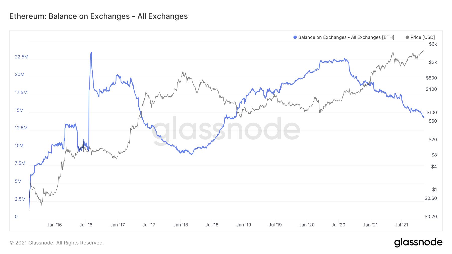This screenshot has width=452, height=254.
Task: Click the blue legend dot for Balance
Action: pyautogui.click(x=295, y=37)
